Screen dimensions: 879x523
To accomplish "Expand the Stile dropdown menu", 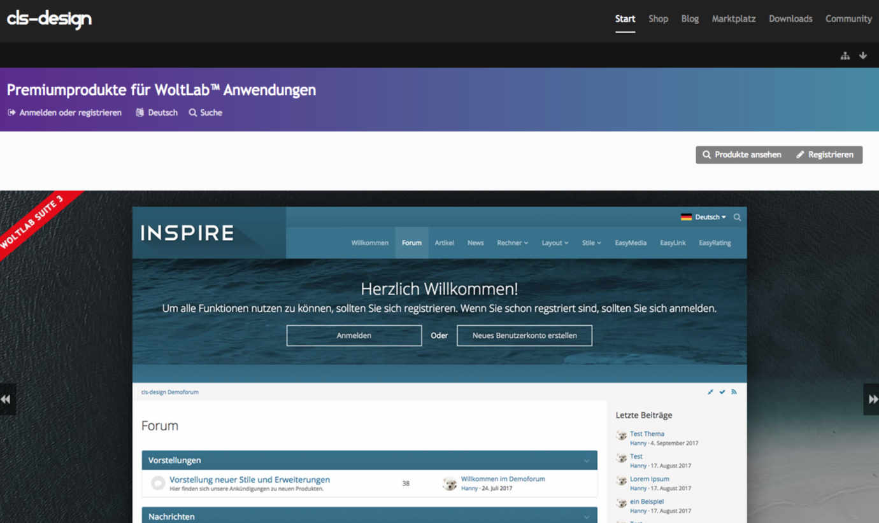I will tap(591, 243).
